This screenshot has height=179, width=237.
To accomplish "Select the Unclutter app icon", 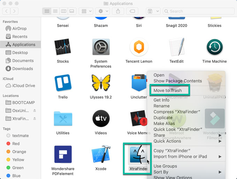I will 139,83.
